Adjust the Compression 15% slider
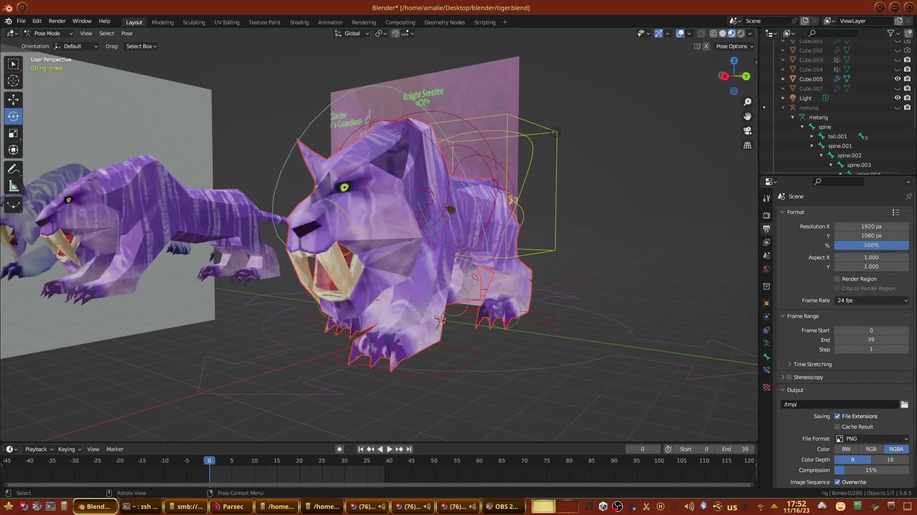Image resolution: width=917 pixels, height=515 pixels. (x=871, y=470)
